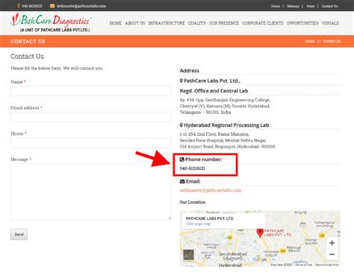Image resolution: width=354 pixels, height=273 pixels.
Task: Click the map pin beside PathCare Labs Pvt. Ltd.
Action: pos(181,81)
